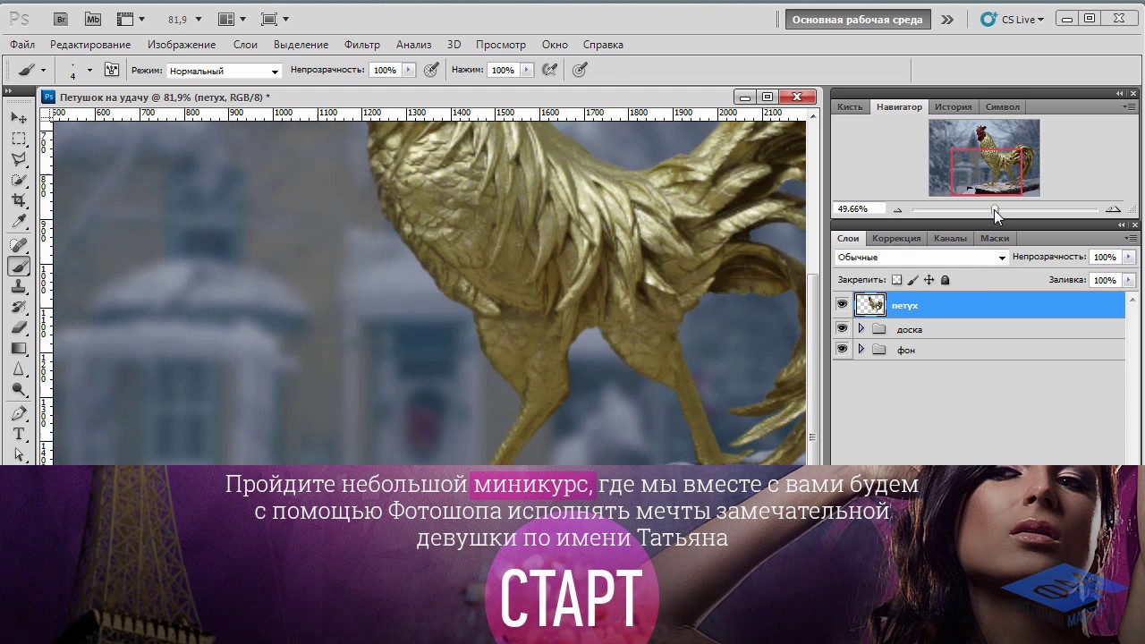Open brush Режим mode dropdown
Viewport: 1145px width, 644px height.
pyautogui.click(x=224, y=71)
